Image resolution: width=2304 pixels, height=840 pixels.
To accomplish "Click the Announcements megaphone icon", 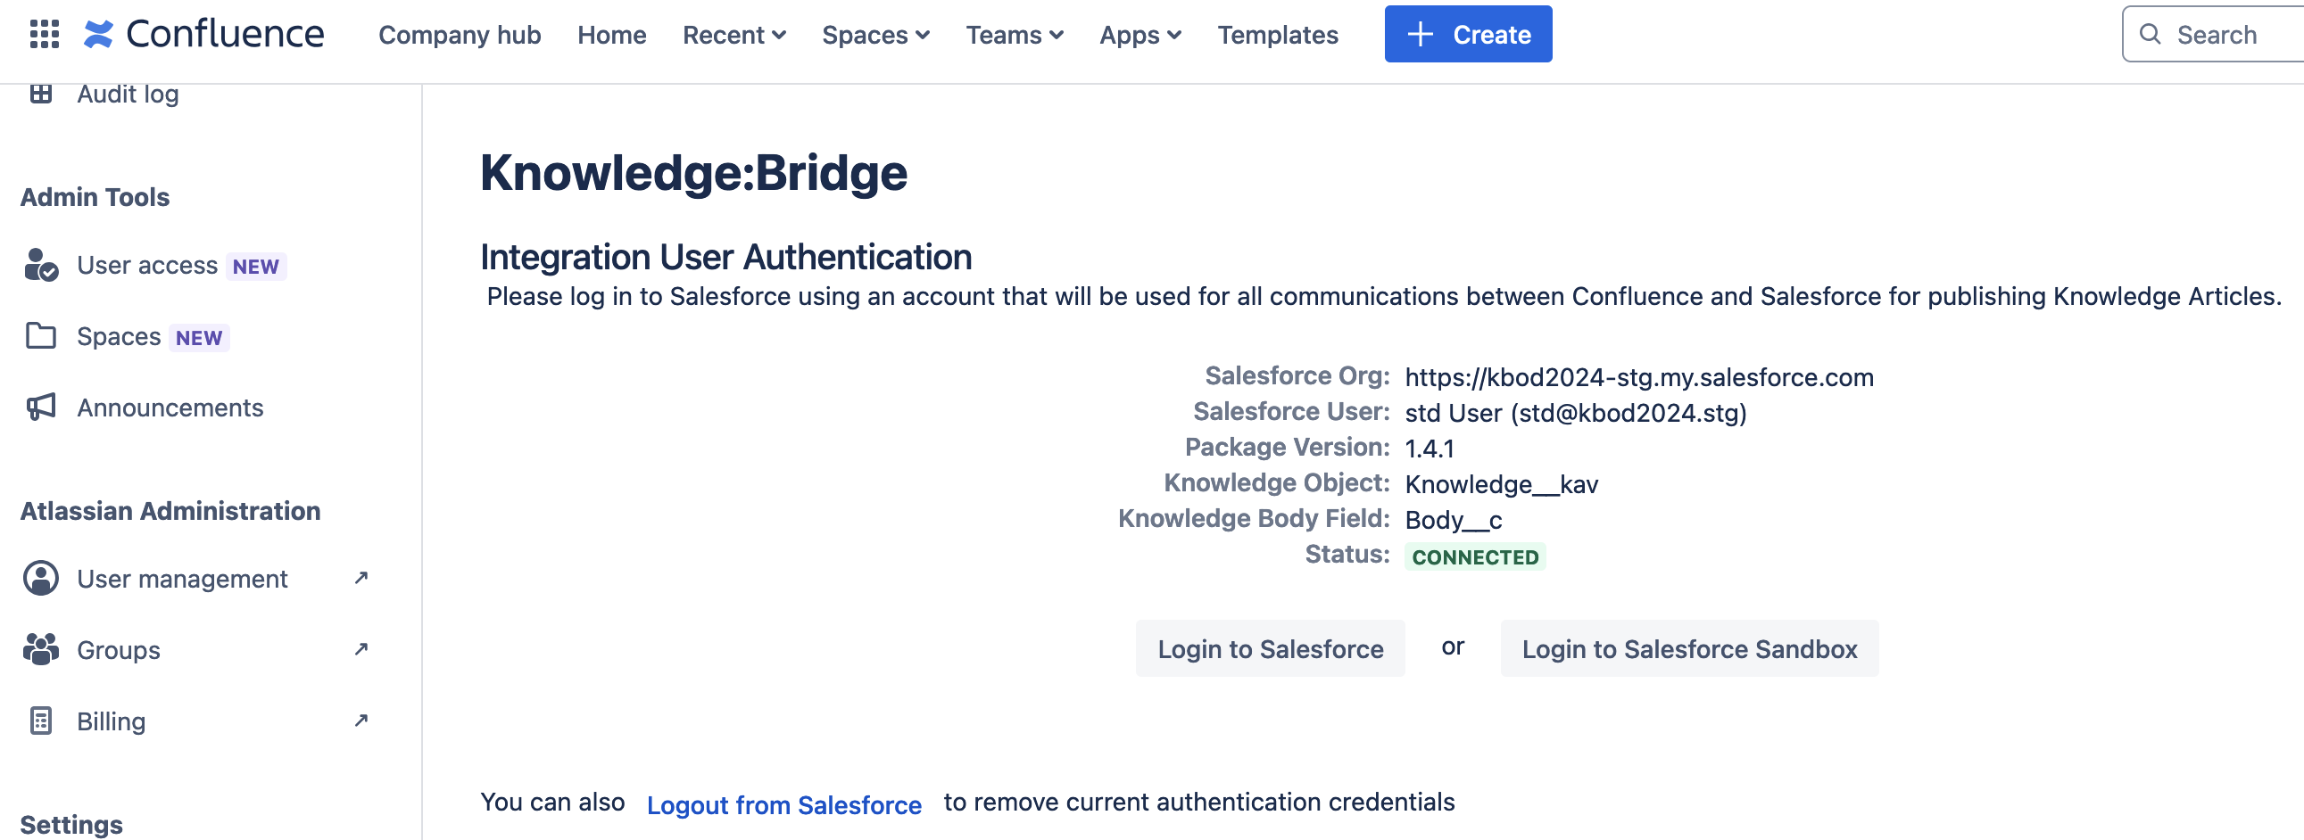I will point(41,408).
